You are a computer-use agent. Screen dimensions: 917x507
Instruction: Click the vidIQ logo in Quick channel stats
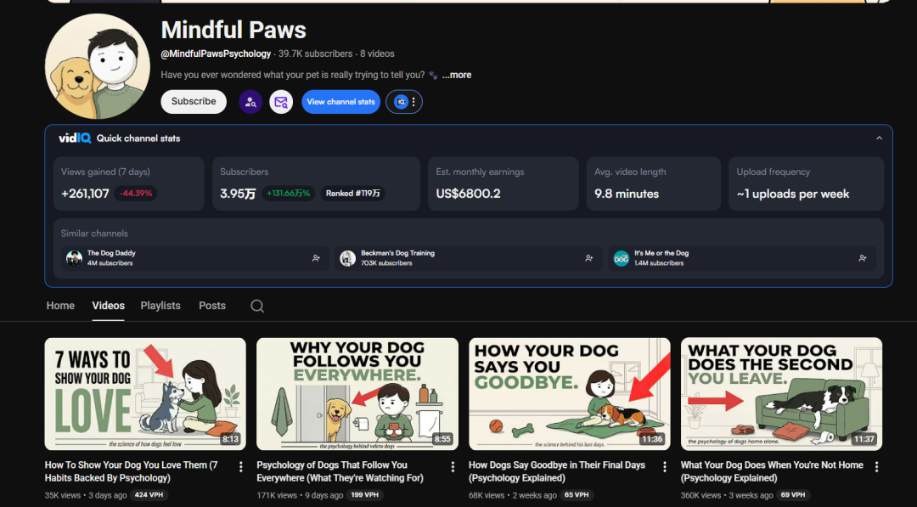pos(74,138)
